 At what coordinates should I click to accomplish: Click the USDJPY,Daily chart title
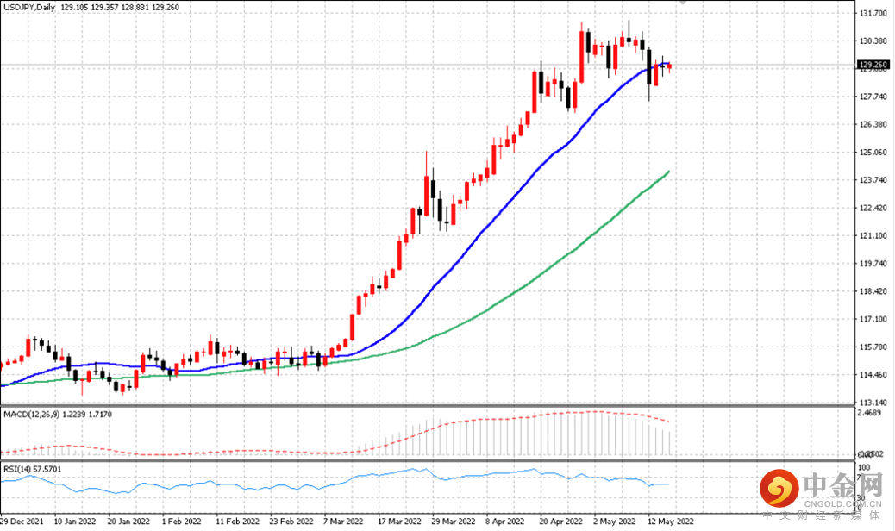coord(29,8)
